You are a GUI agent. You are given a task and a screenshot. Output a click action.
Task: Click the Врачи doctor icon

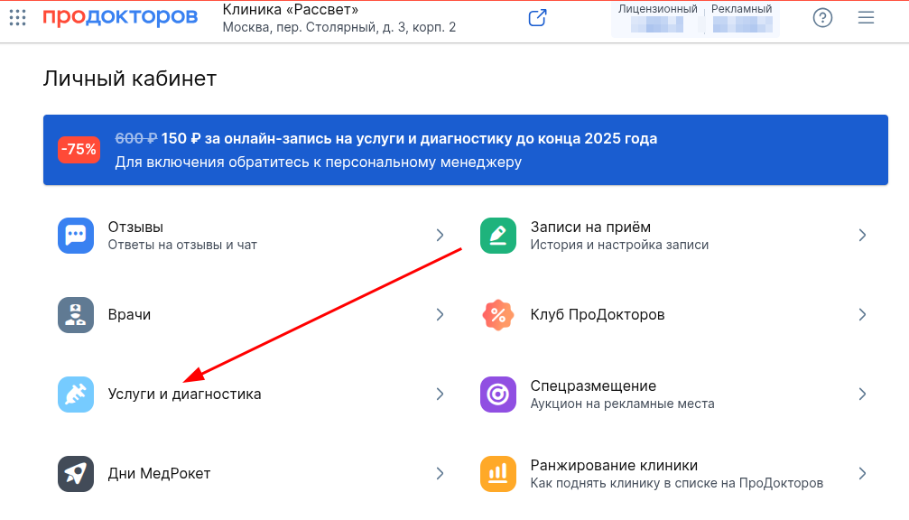click(76, 315)
